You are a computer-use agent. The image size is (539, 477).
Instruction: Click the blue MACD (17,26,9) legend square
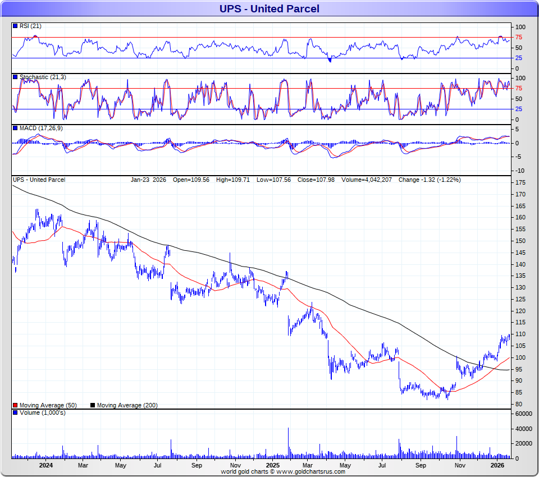point(15,129)
